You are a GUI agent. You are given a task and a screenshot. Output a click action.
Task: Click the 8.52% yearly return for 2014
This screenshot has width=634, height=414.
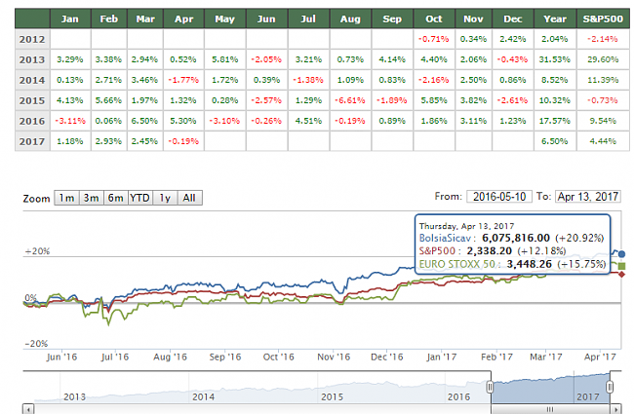[555, 80]
